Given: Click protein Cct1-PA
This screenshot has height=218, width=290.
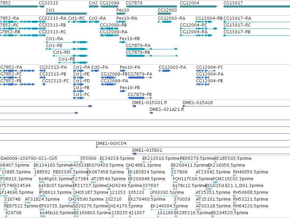Looking at the screenshot, I should click(x=79, y=71).
